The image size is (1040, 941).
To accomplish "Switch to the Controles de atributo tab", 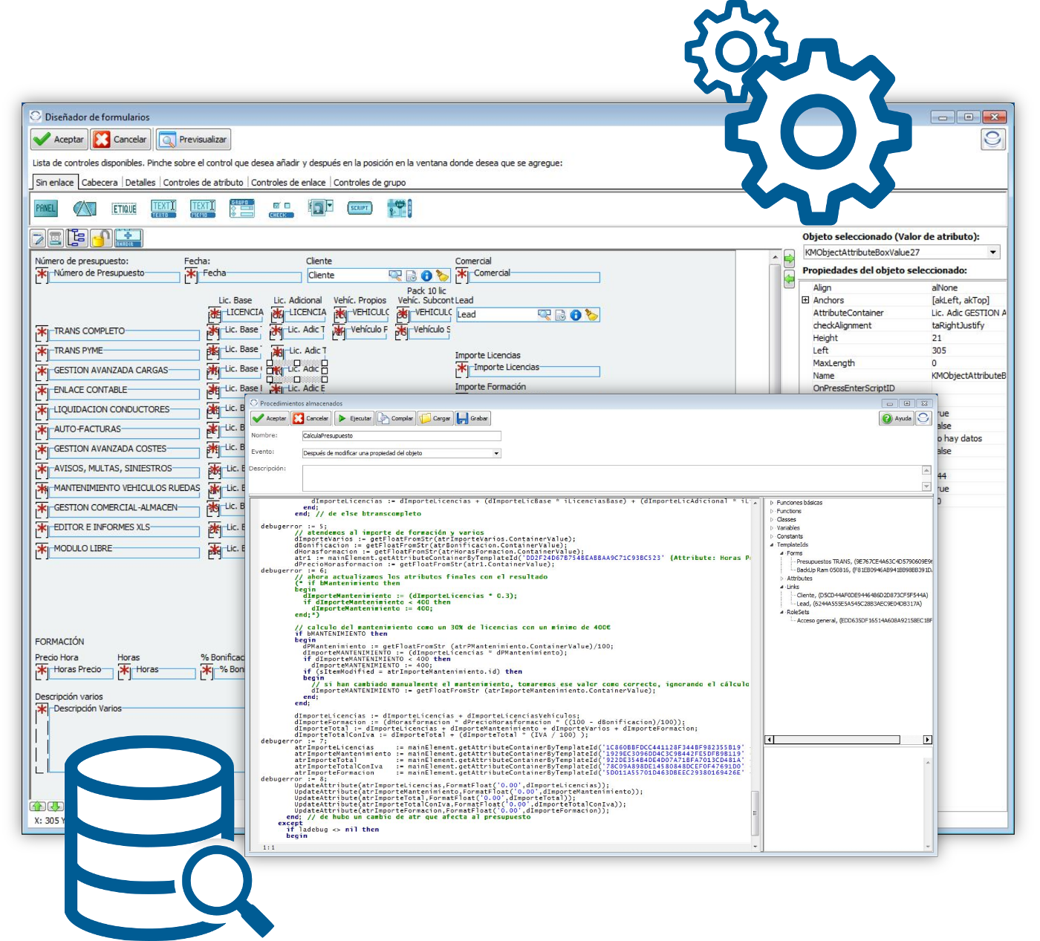I will 203,183.
